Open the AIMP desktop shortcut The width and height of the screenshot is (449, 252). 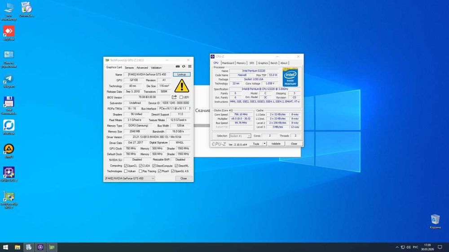(9, 151)
